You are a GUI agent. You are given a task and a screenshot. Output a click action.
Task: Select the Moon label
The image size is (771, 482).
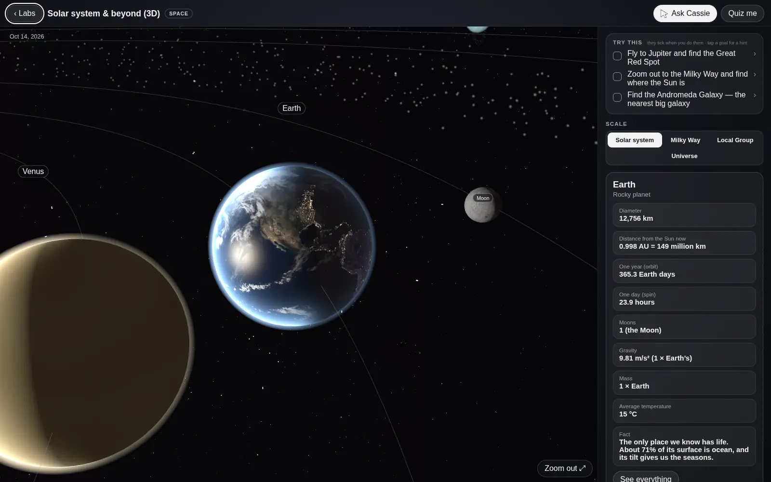tap(483, 198)
